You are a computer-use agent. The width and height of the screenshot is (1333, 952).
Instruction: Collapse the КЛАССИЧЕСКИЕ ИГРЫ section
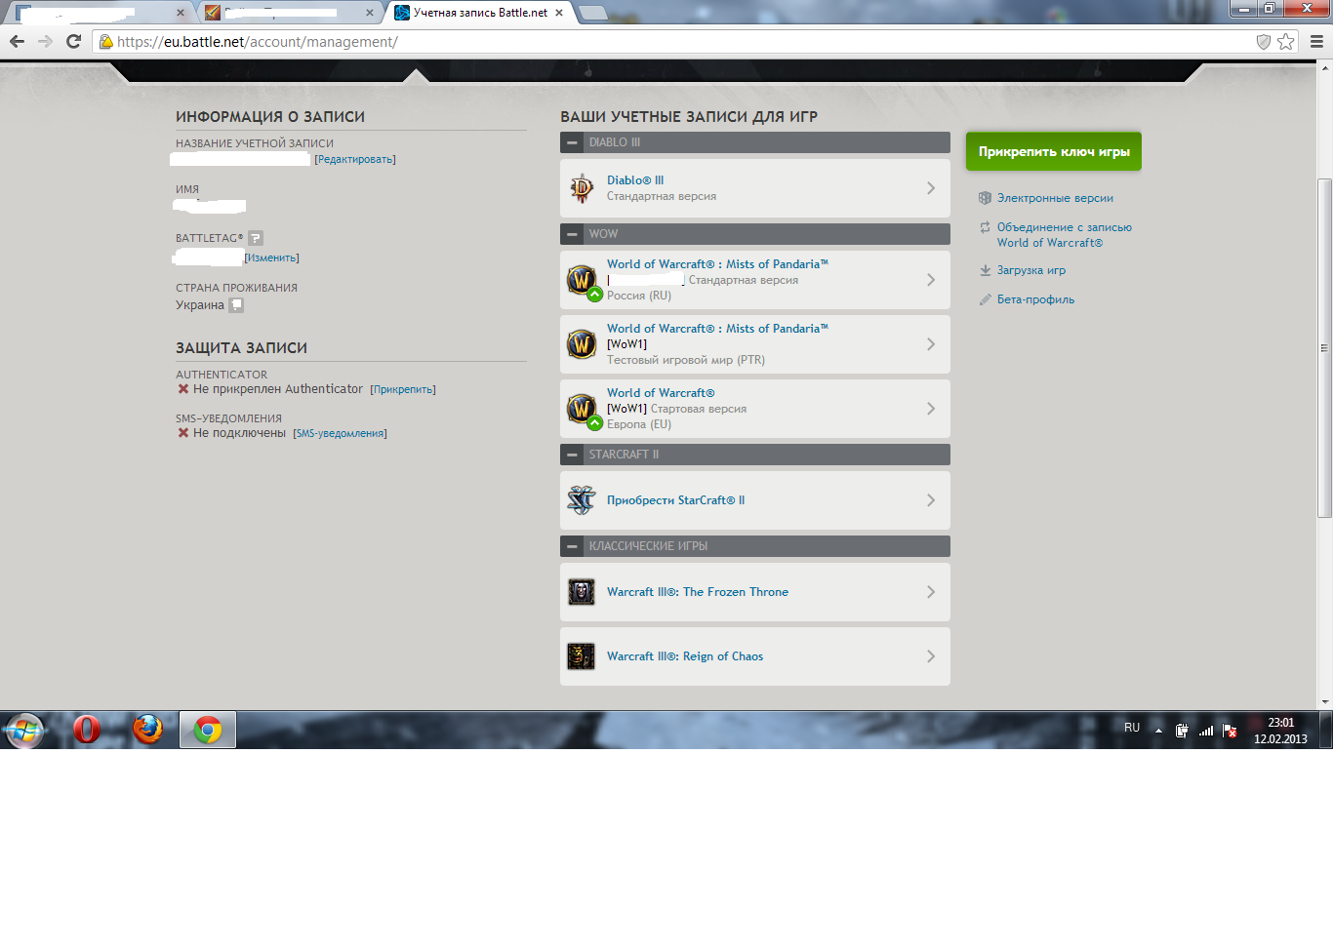click(572, 546)
